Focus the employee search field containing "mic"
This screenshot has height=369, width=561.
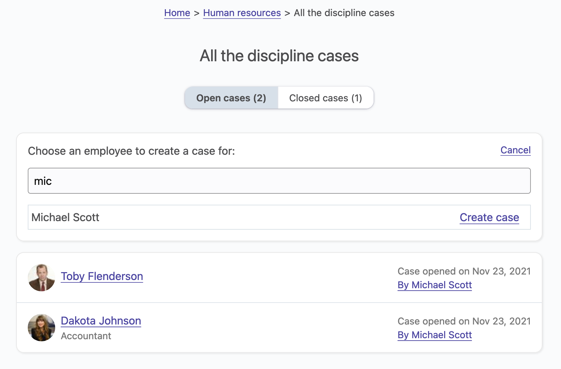279,181
